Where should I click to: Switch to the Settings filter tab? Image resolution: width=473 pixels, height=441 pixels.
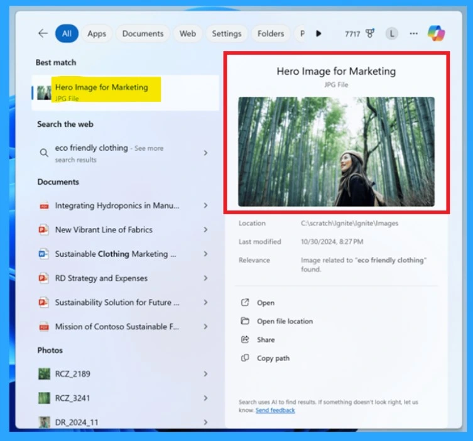(227, 33)
